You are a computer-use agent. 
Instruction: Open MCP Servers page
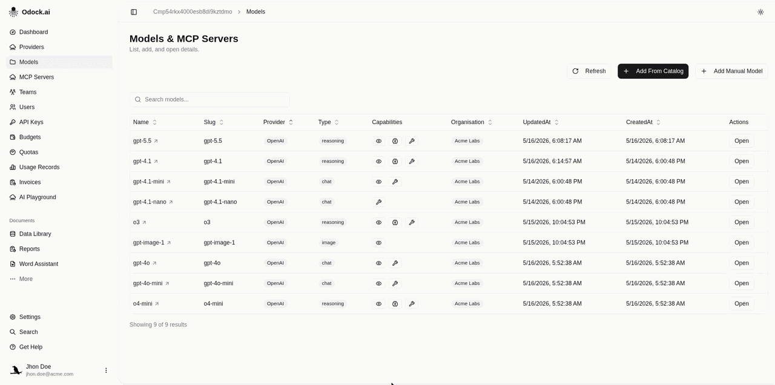(x=59, y=77)
